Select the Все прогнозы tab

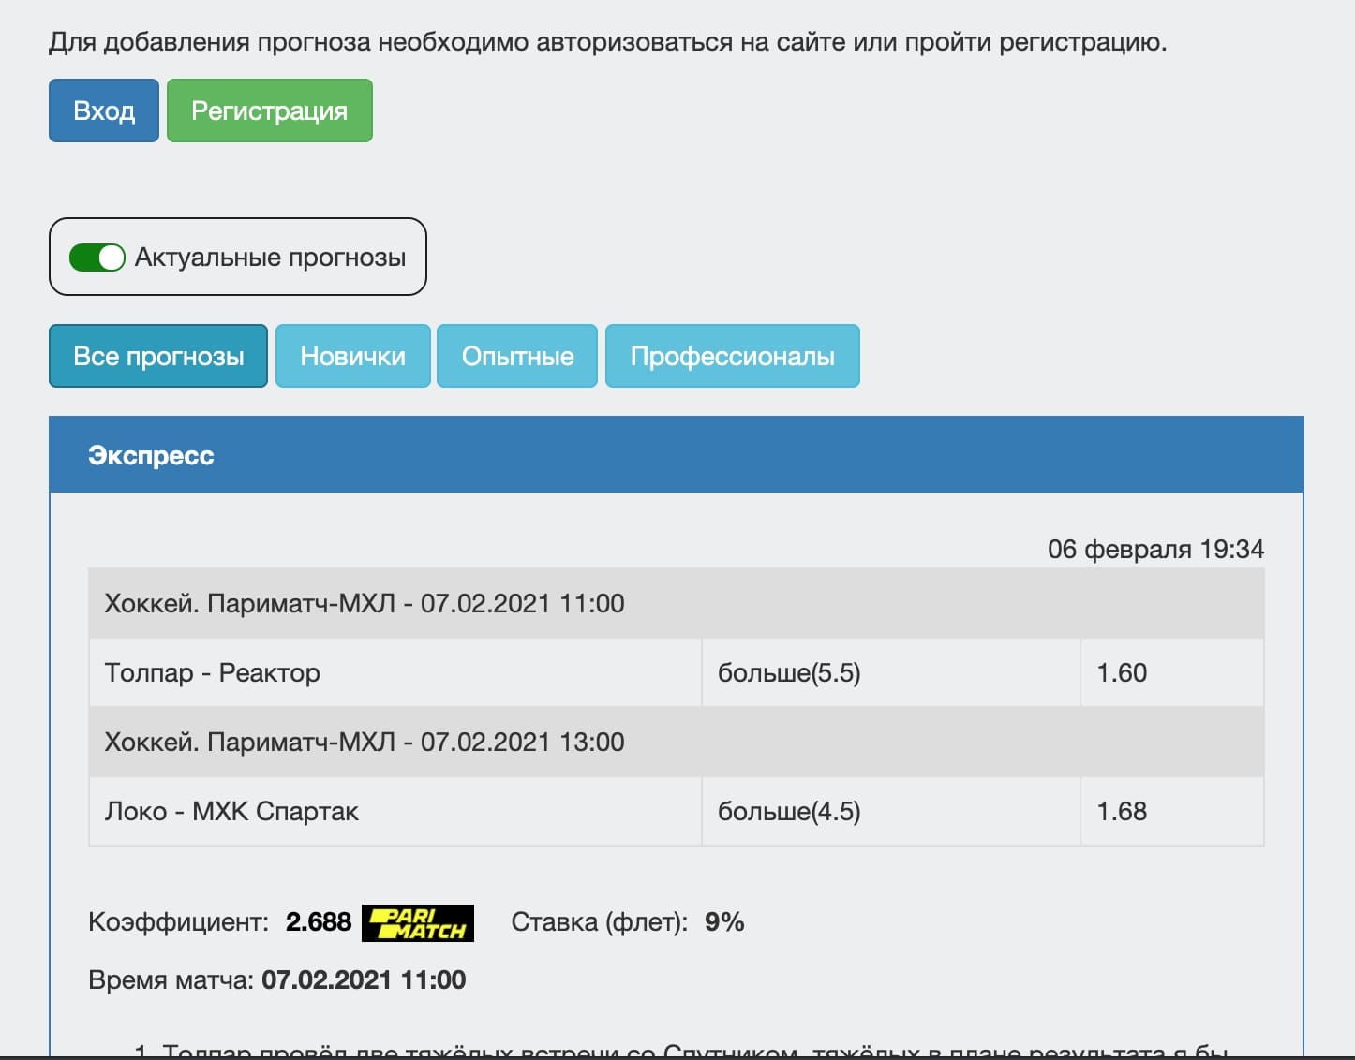[x=158, y=356]
